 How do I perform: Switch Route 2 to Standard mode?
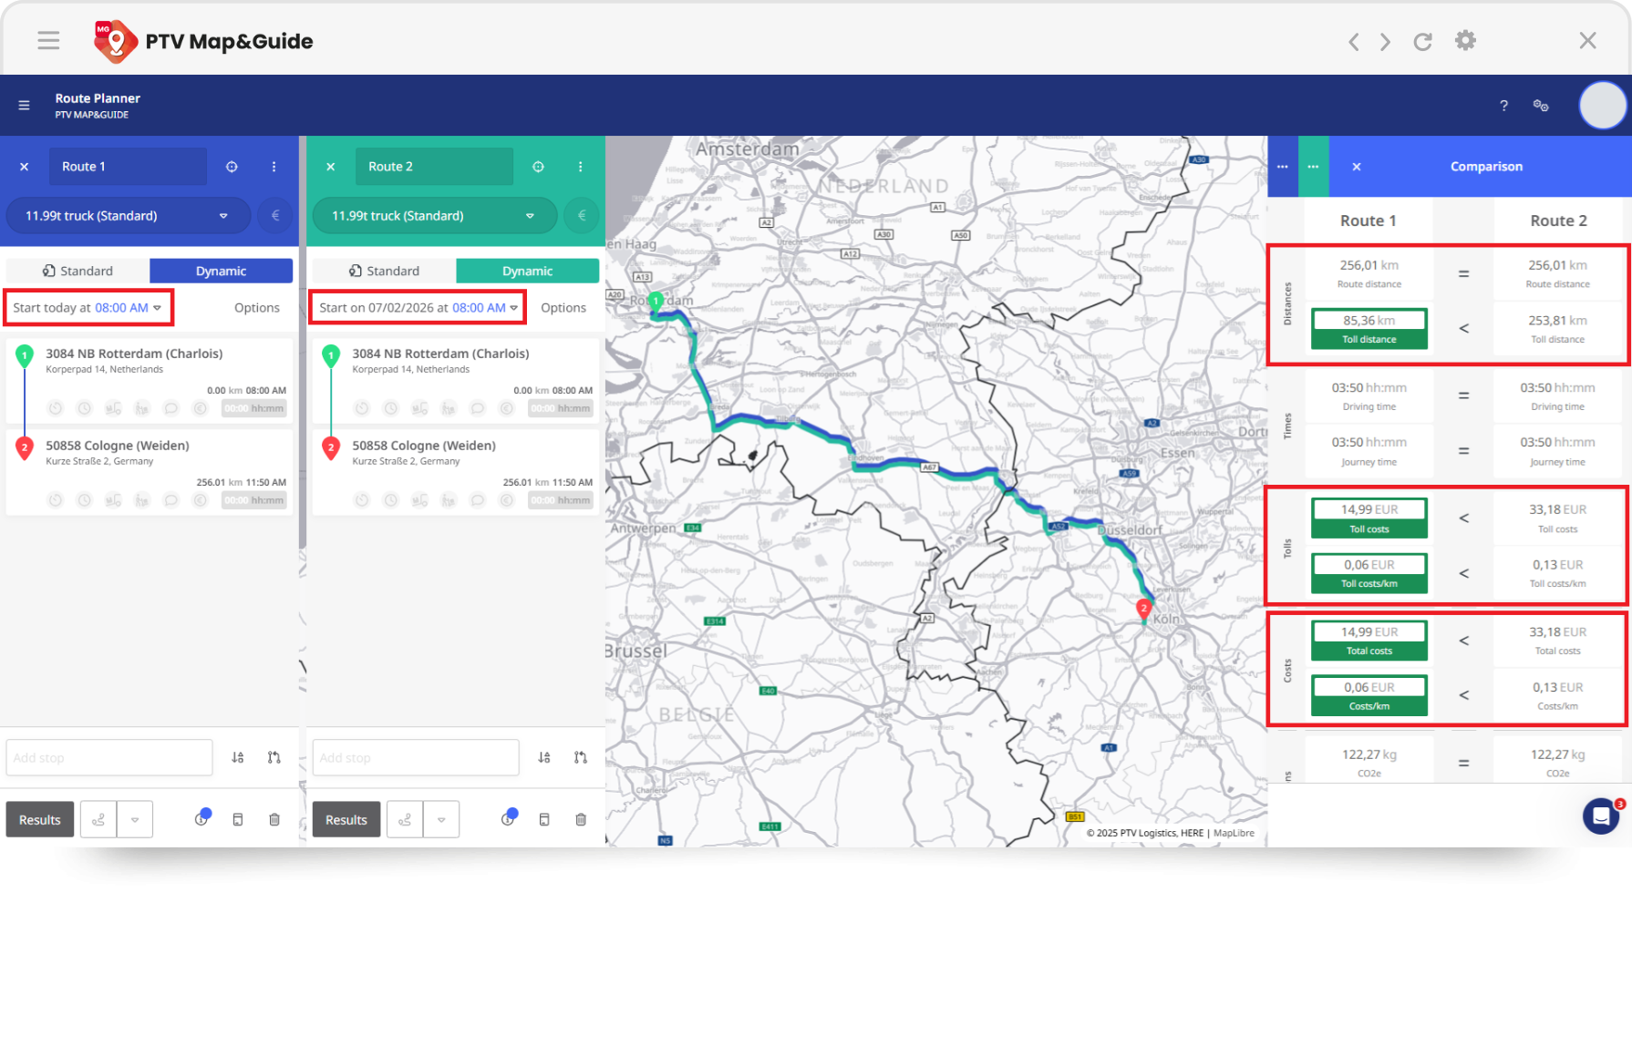(x=385, y=271)
